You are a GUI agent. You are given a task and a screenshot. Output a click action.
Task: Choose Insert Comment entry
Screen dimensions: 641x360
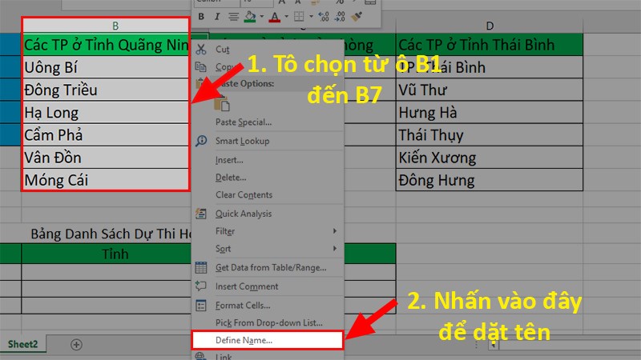click(x=268, y=286)
